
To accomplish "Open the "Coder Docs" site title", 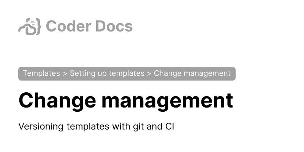I will tap(89, 26).
